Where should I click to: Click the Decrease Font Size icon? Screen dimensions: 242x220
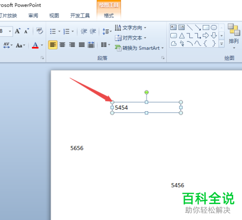27,31
